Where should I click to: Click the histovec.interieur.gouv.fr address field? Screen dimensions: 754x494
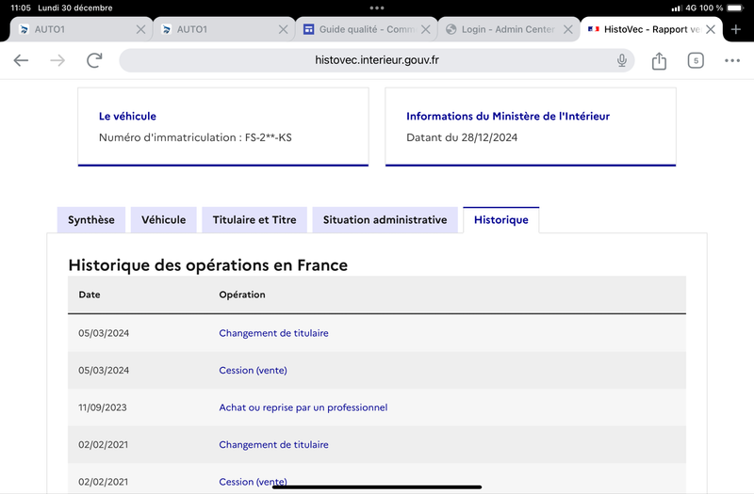tap(376, 60)
